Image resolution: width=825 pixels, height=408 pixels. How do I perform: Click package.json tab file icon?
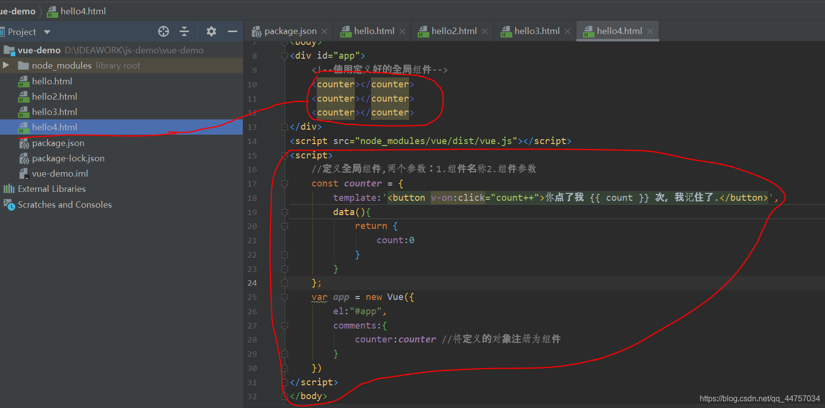(x=257, y=32)
